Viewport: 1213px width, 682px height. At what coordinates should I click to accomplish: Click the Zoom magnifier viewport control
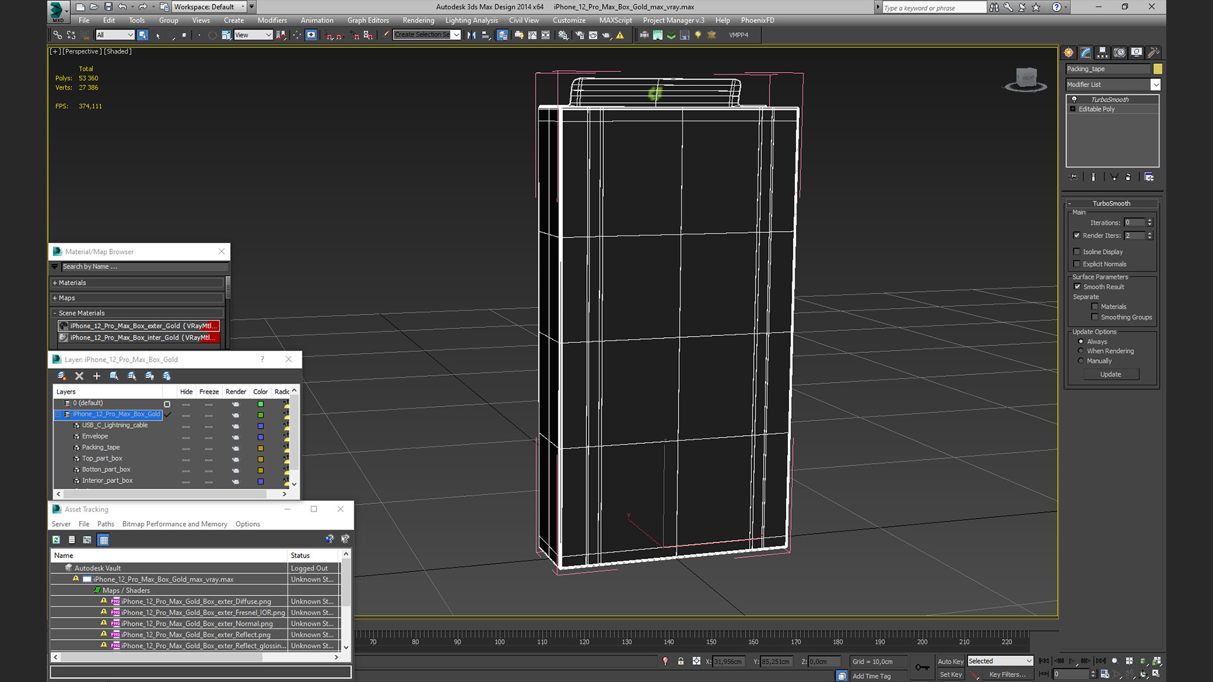pos(1115,661)
